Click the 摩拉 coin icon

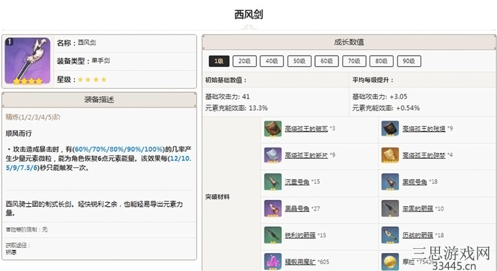tap(390, 261)
